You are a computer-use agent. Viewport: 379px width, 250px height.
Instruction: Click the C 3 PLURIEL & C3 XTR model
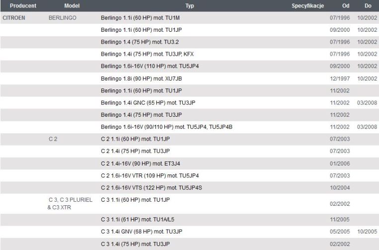pyautogui.click(x=70, y=204)
